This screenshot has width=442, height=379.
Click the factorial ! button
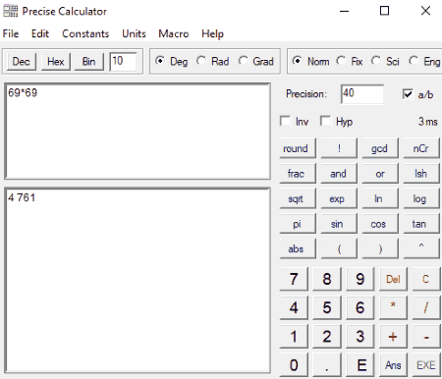click(339, 148)
